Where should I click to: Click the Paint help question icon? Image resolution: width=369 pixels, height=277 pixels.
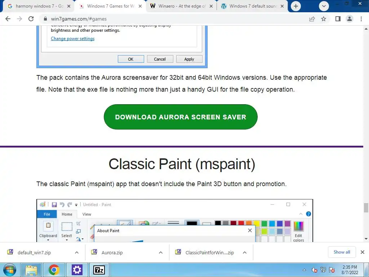coord(308,214)
